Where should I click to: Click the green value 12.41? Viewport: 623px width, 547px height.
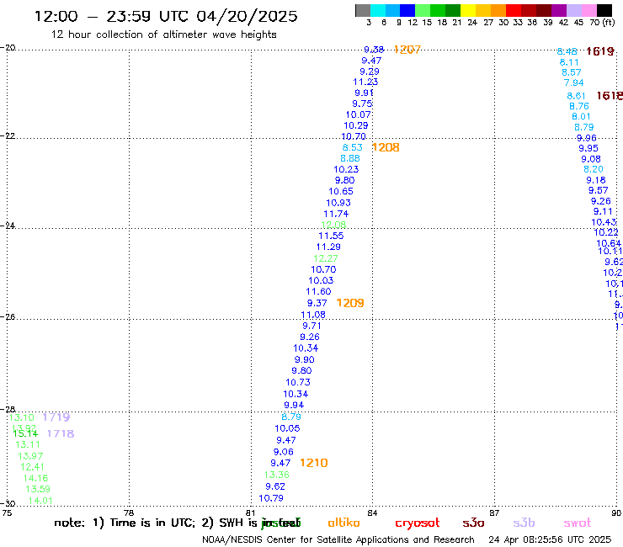32,467
